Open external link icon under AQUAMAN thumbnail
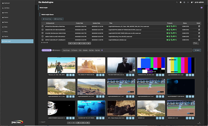Viewport: 208px width, 126px height. tap(103, 118)
